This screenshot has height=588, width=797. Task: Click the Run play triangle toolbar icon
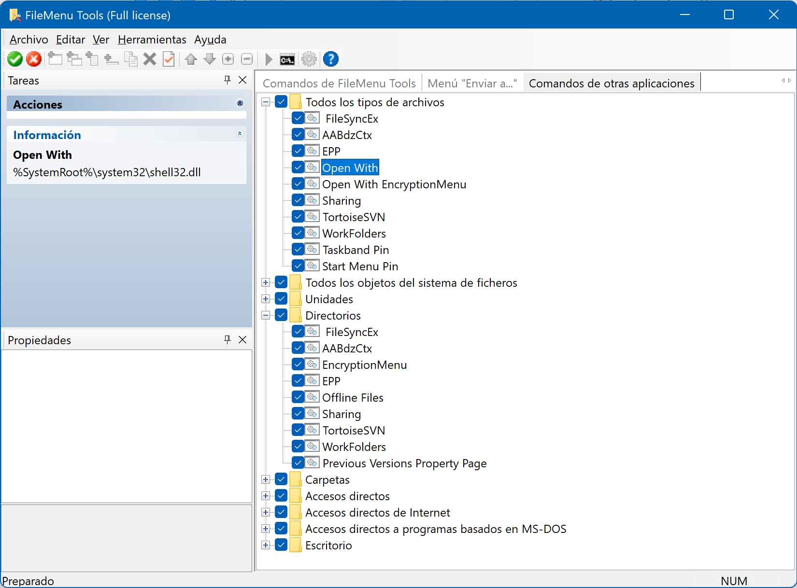pyautogui.click(x=269, y=59)
